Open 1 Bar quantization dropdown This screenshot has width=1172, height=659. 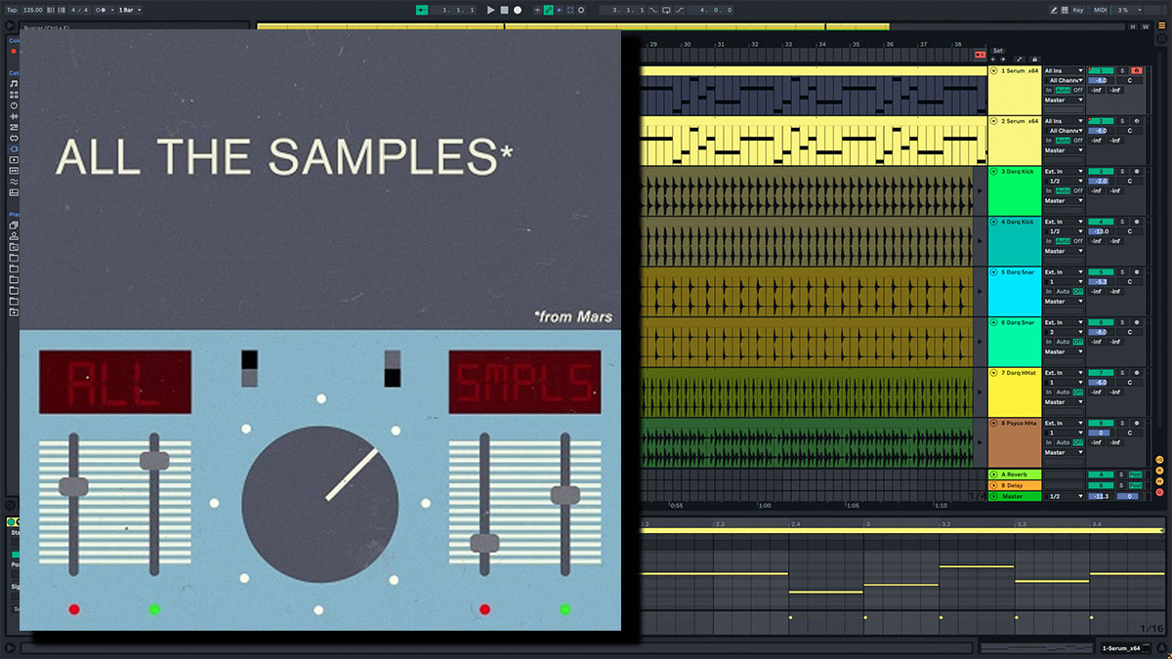coord(130,10)
